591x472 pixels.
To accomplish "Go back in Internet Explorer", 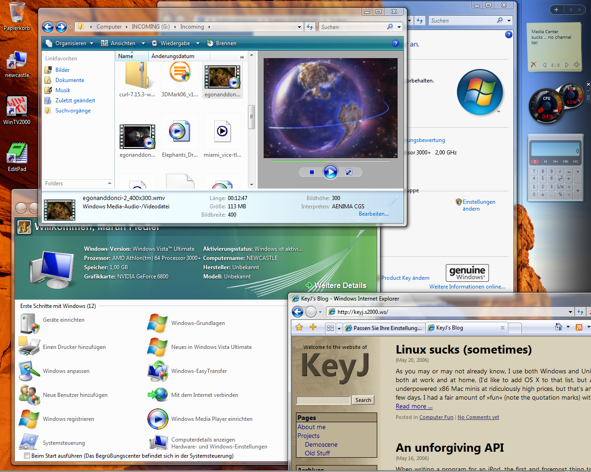I will pyautogui.click(x=298, y=312).
